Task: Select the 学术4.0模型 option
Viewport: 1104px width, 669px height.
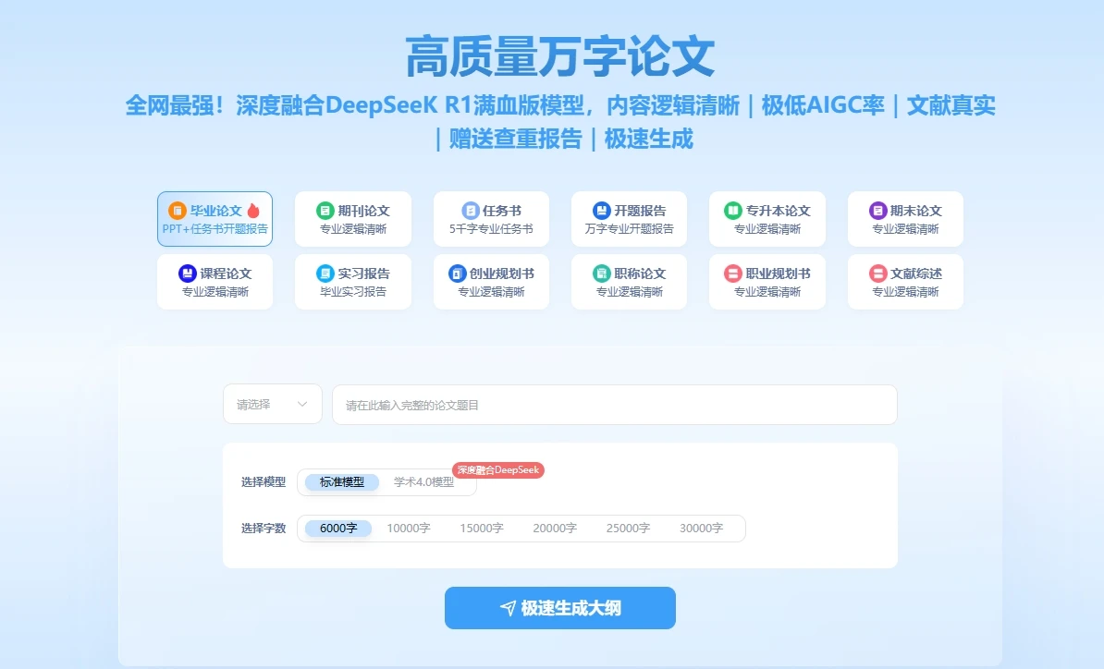Action: point(423,481)
